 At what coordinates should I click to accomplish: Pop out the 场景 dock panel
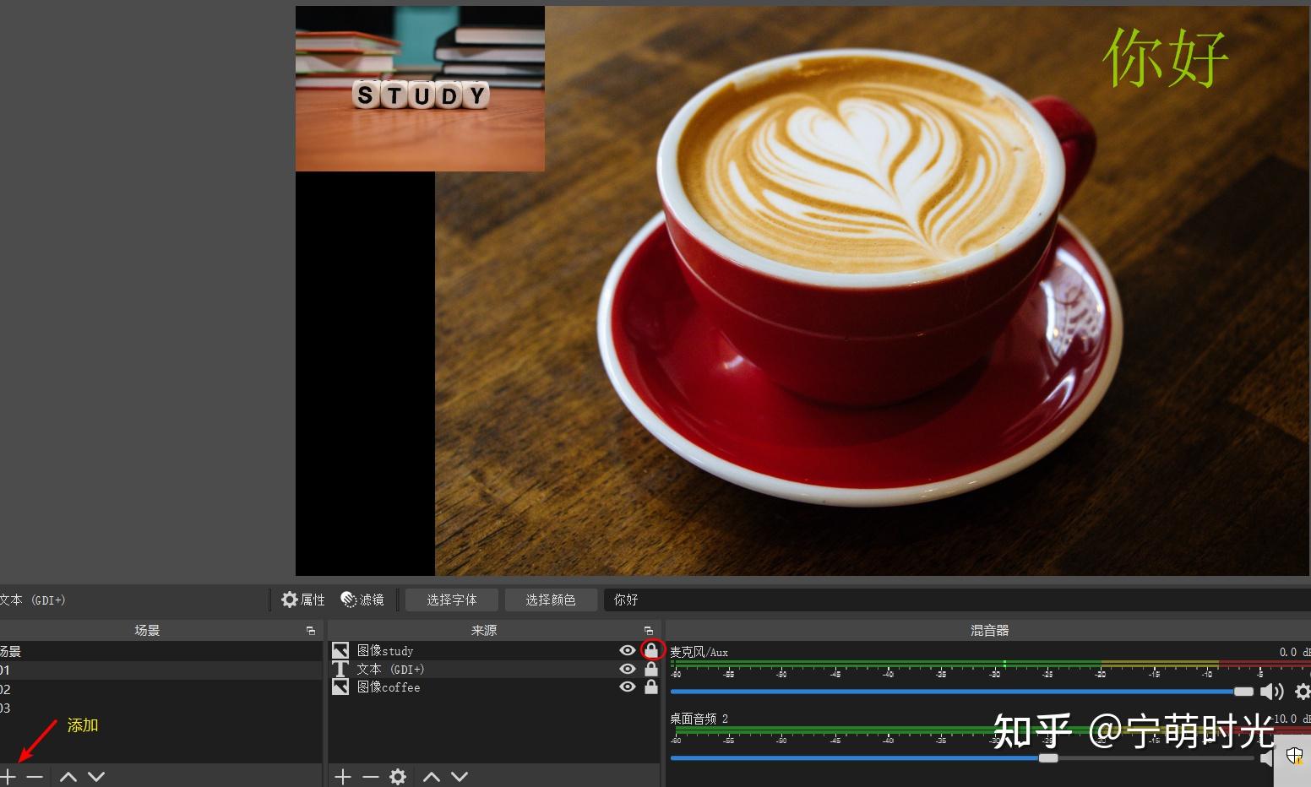pyautogui.click(x=310, y=631)
